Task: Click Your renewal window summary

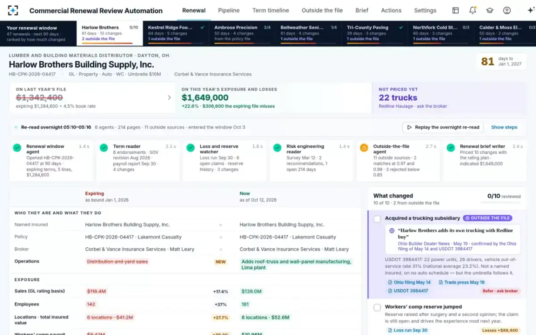Action: 38,33
